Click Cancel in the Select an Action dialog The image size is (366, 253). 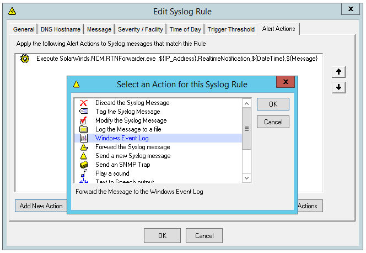(x=273, y=122)
